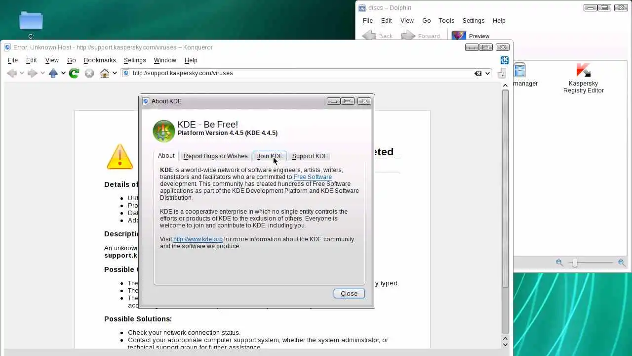Click 'Check your network connection status' text
The width and height of the screenshot is (632, 356).
point(183,333)
